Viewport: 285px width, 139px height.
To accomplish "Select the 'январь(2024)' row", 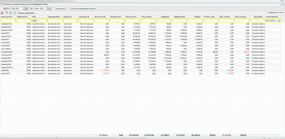I will tap(140, 27).
